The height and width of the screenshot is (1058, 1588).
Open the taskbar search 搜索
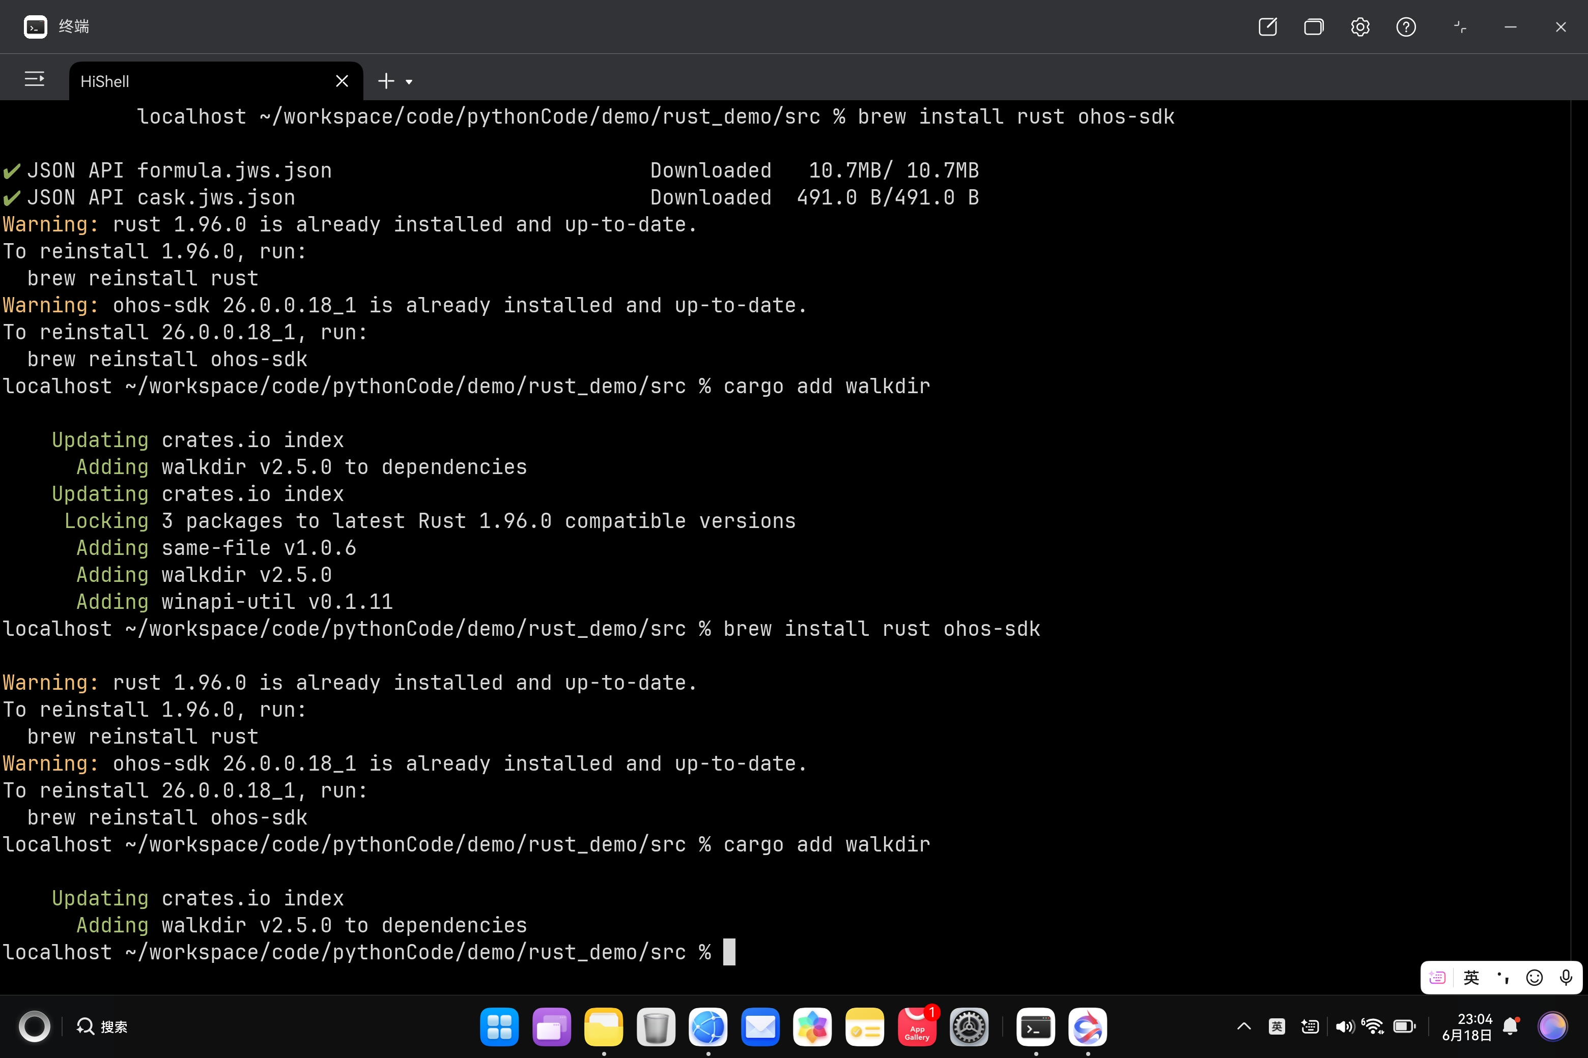click(102, 1026)
